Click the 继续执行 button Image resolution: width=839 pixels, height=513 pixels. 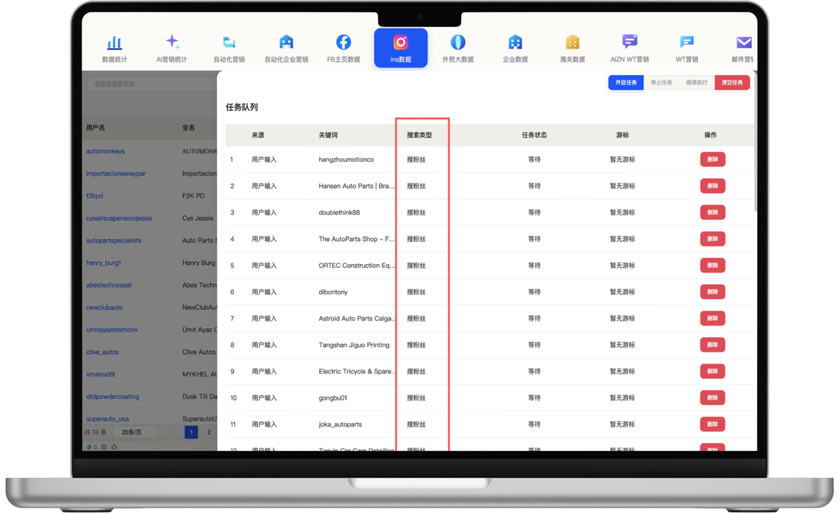coord(696,83)
